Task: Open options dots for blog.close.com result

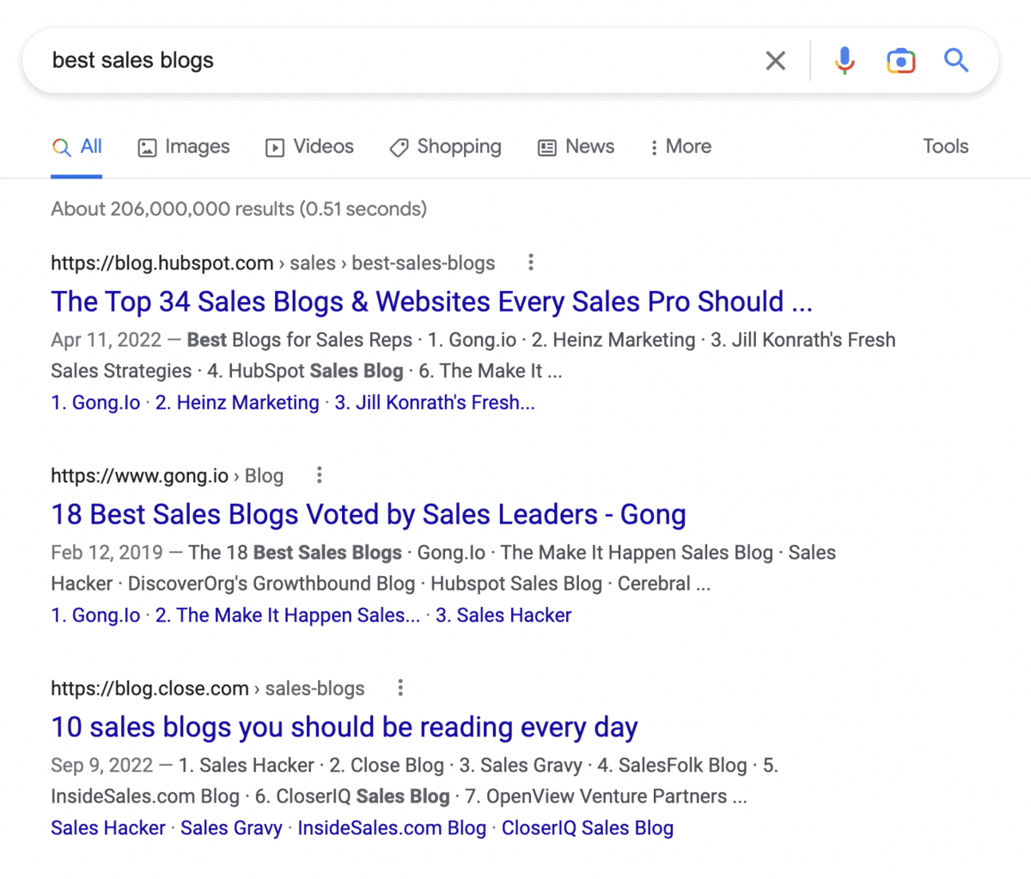Action: [400, 688]
